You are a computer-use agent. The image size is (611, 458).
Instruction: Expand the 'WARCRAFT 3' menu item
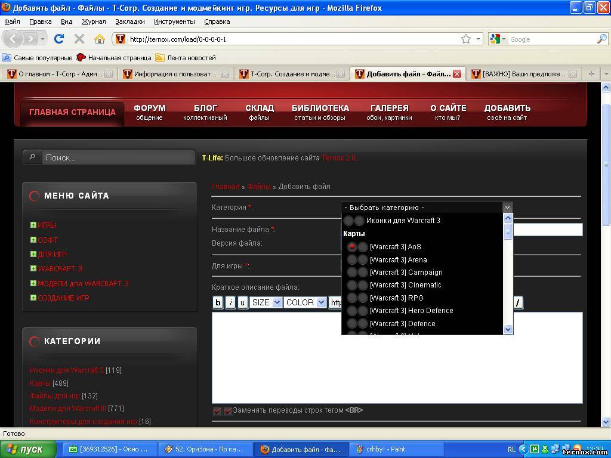(33, 268)
